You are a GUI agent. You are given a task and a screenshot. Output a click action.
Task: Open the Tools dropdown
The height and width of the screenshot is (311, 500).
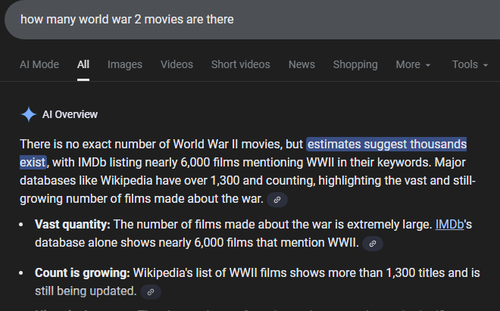[470, 64]
